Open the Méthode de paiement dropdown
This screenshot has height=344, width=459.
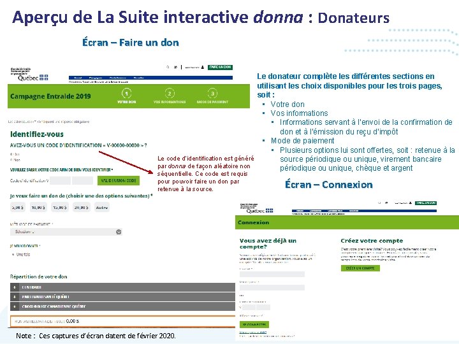[x=66, y=232]
